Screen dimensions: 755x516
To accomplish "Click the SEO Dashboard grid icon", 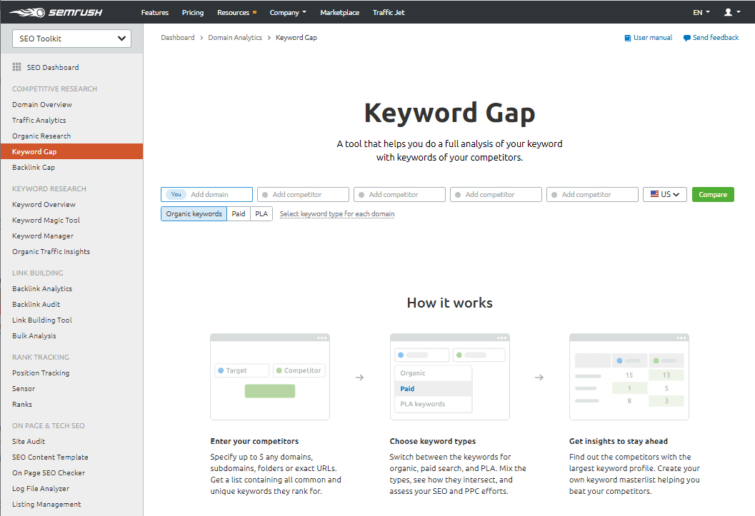I will pos(17,67).
